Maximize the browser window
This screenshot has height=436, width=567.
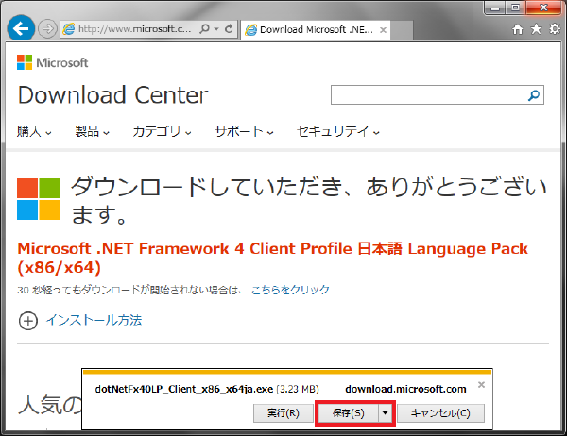[516, 8]
